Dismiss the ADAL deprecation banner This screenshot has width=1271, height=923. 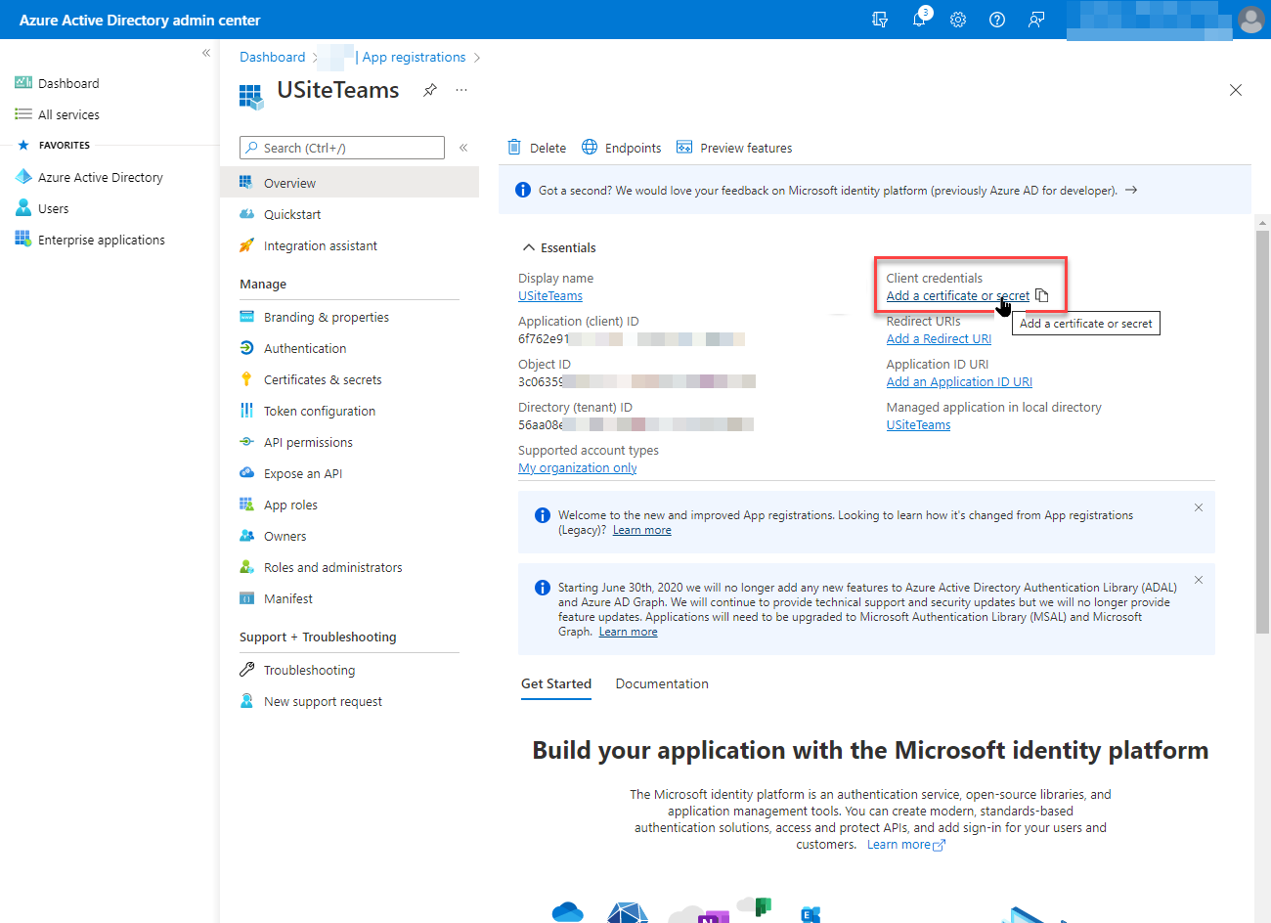(x=1199, y=580)
